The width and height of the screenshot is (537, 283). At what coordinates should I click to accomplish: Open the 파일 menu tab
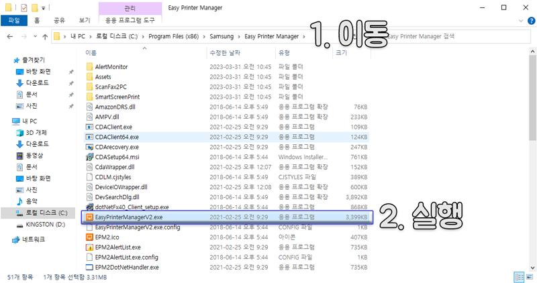14,21
